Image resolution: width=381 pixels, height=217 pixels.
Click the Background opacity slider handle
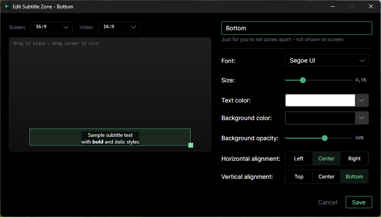[325, 138]
